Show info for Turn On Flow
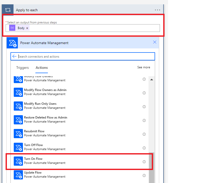The width and height of the screenshot is (205, 183). click(x=144, y=162)
